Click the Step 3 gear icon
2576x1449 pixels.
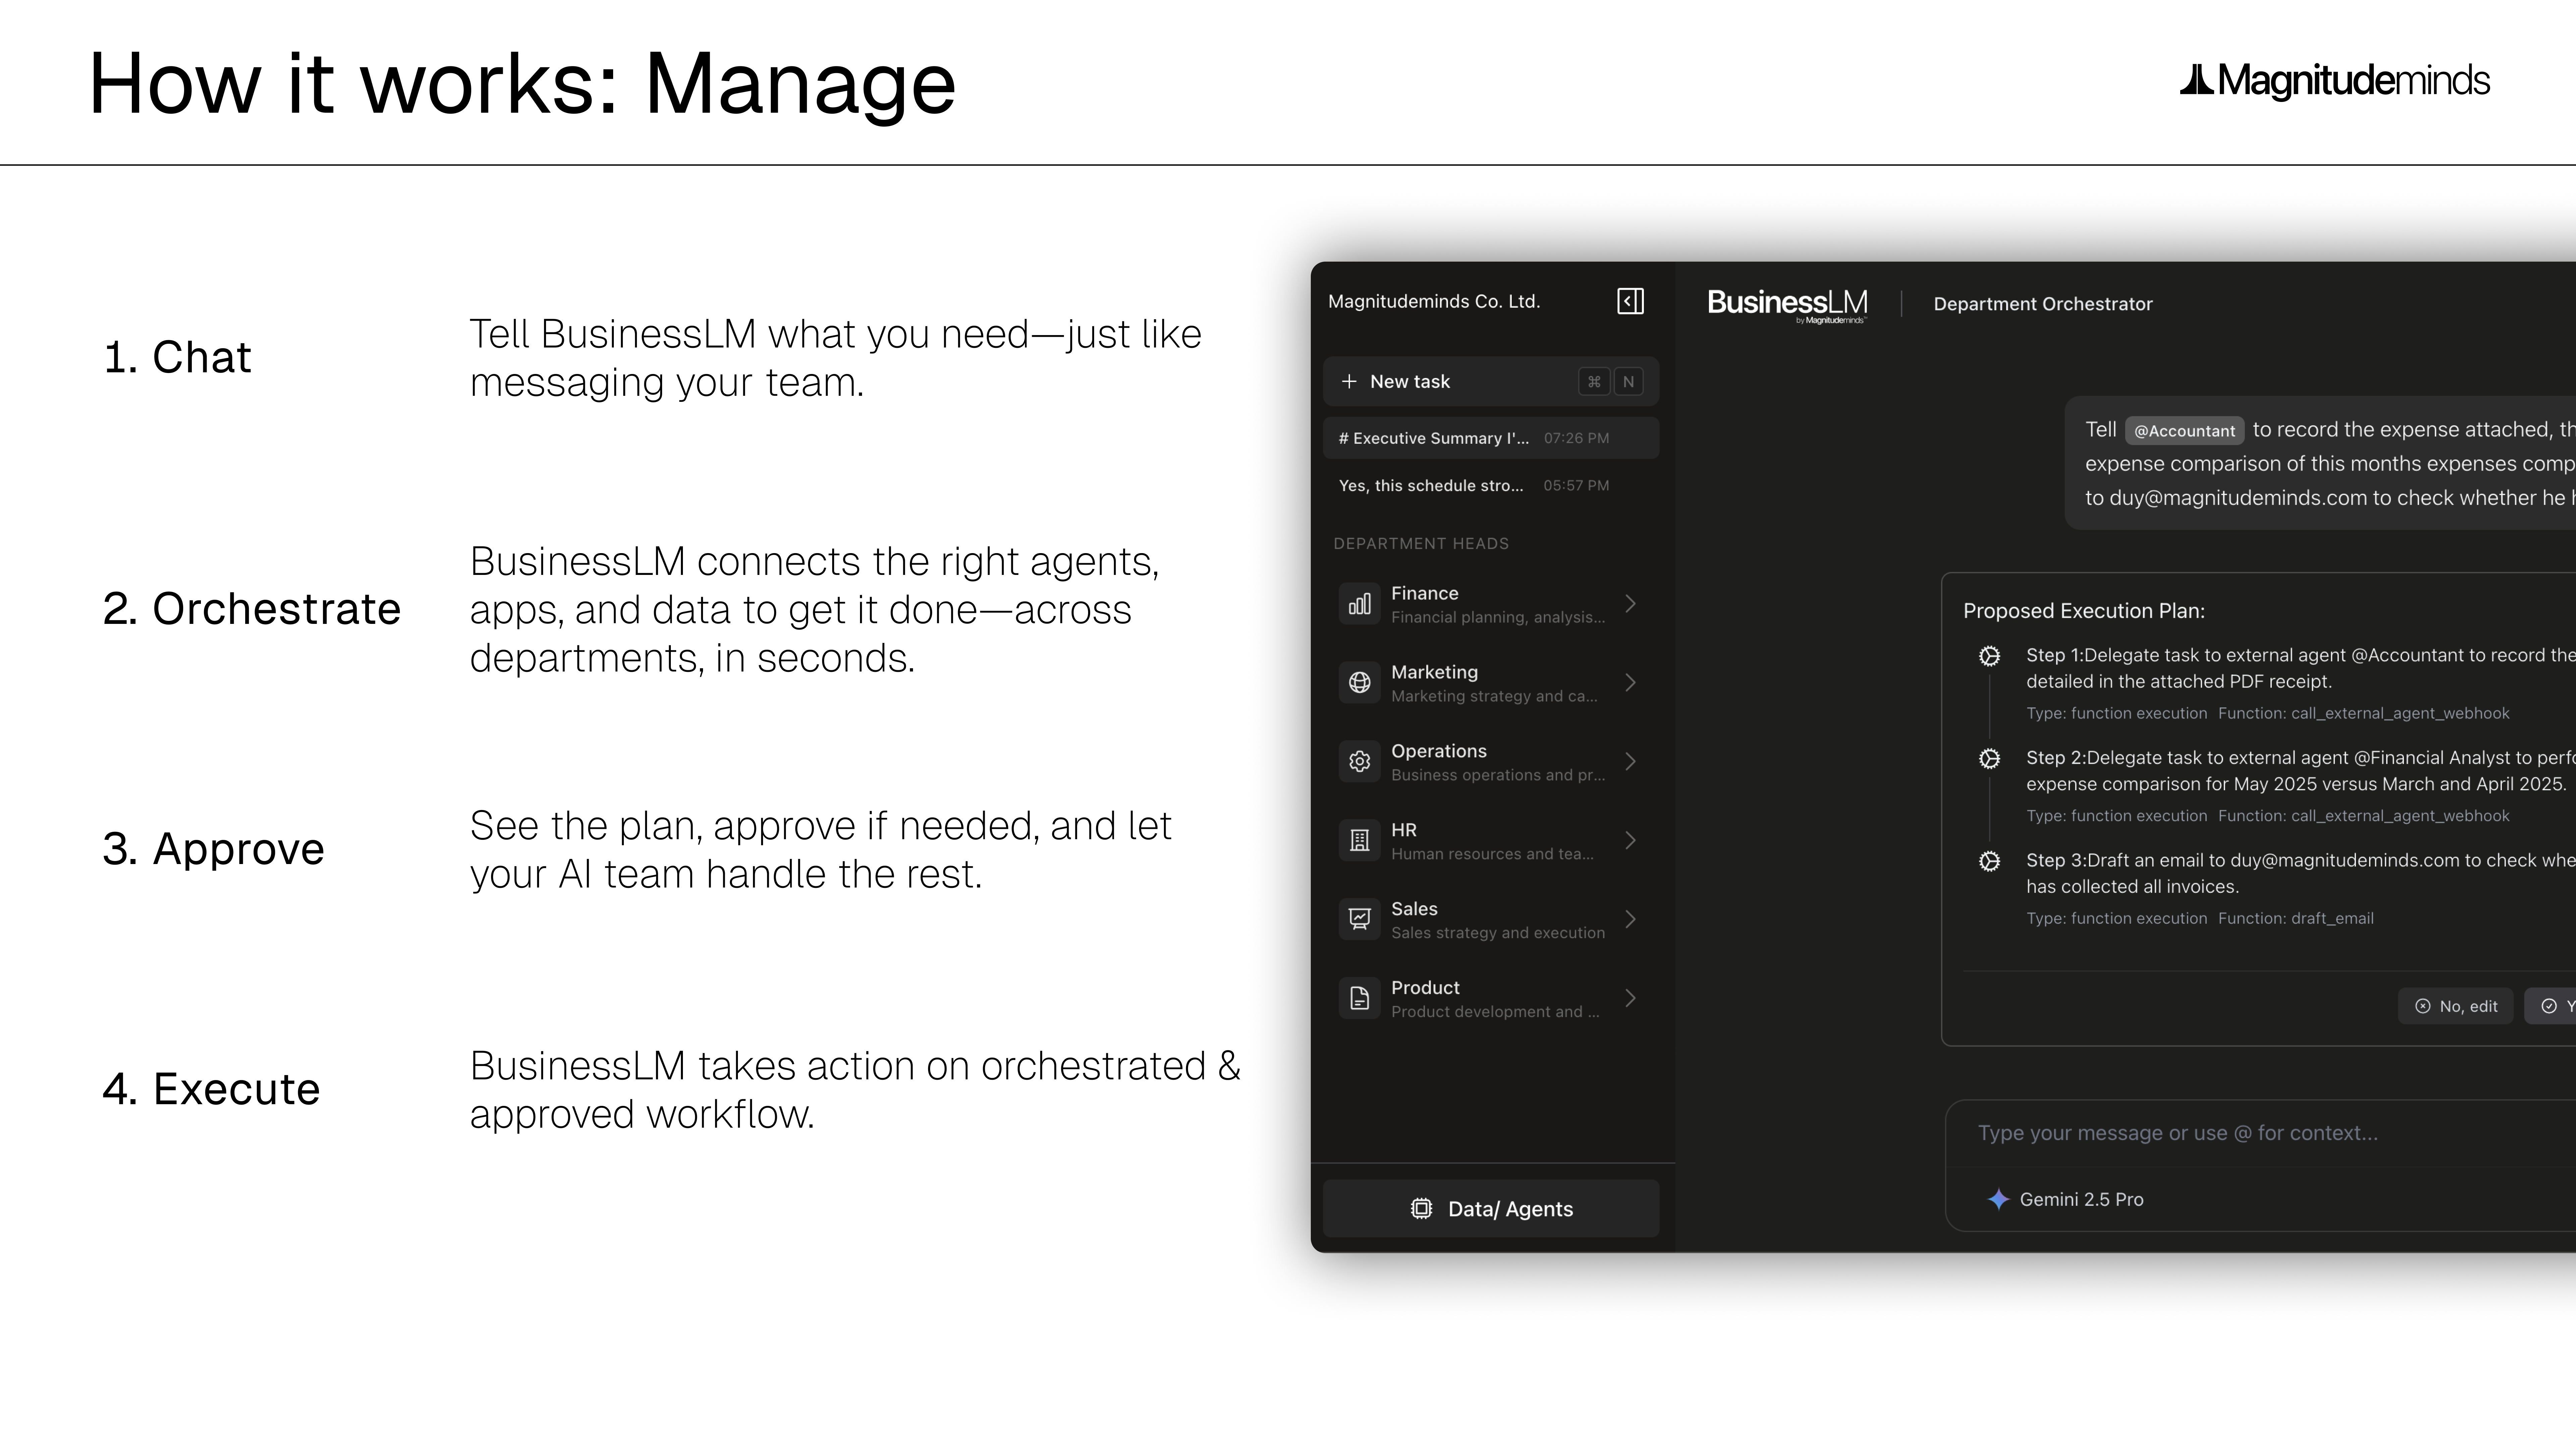pyautogui.click(x=1990, y=861)
